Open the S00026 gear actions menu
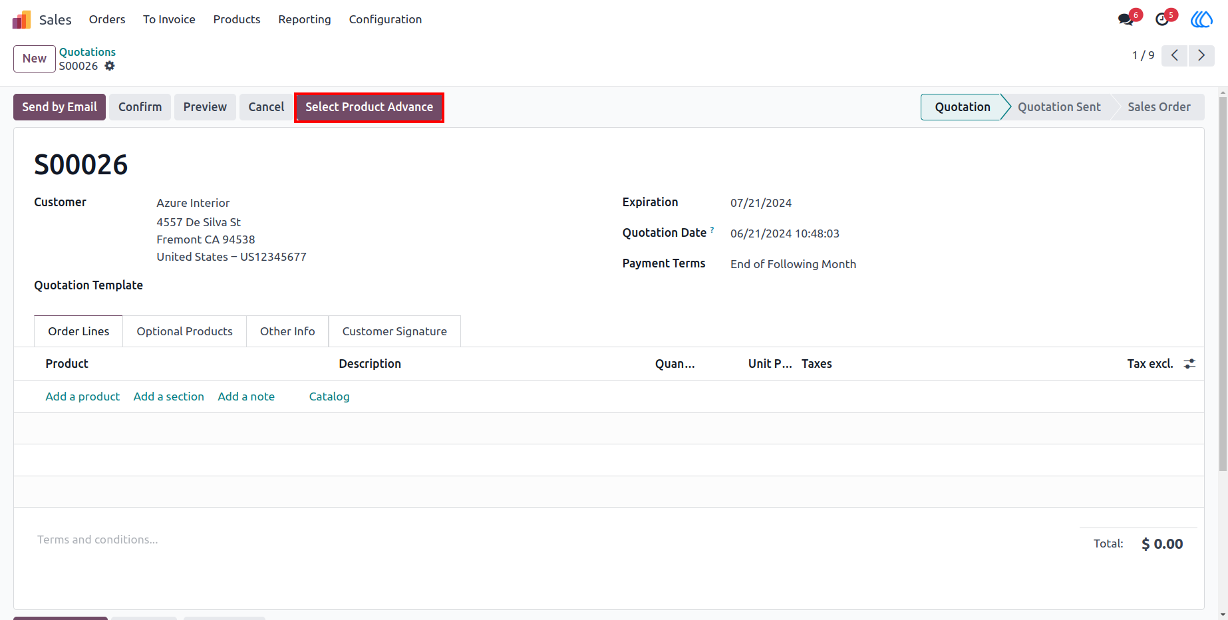This screenshot has width=1228, height=620. click(x=110, y=66)
